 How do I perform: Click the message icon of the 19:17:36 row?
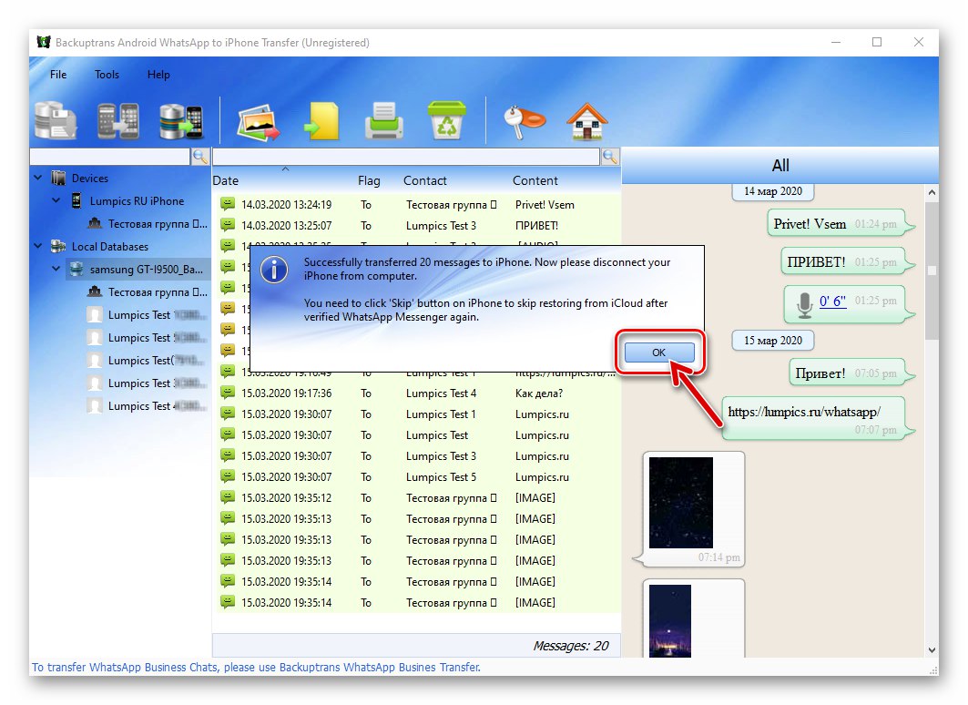click(228, 393)
